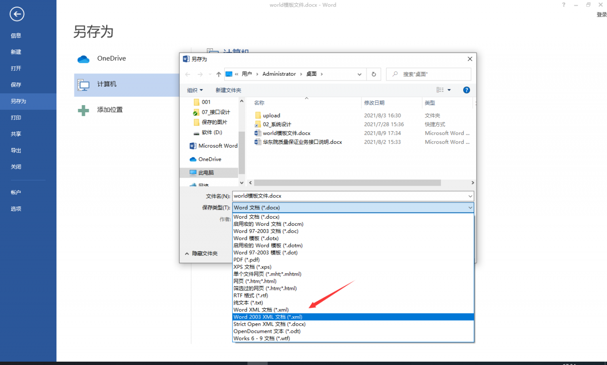This screenshot has width=607, height=365.
Task: Open recent locations dropdown beside forward arrow
Action: click(210, 74)
